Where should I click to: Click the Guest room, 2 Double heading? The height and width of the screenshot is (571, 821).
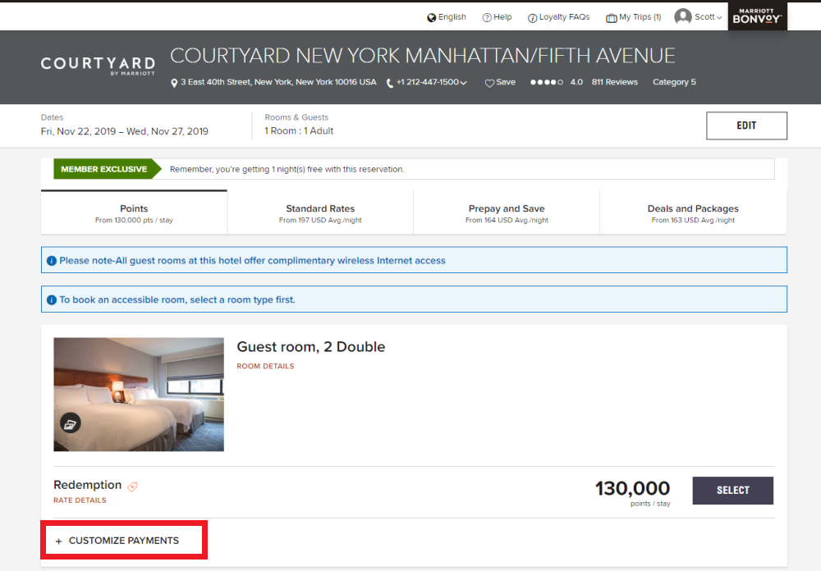click(311, 347)
